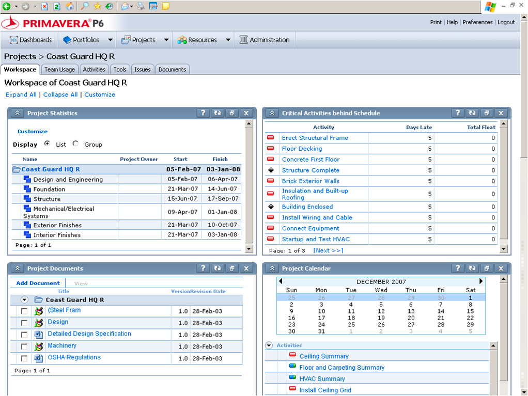528x396 pixels.
Task: Collapse the Critical Activities behind Schedule panel
Action: pos(272,113)
